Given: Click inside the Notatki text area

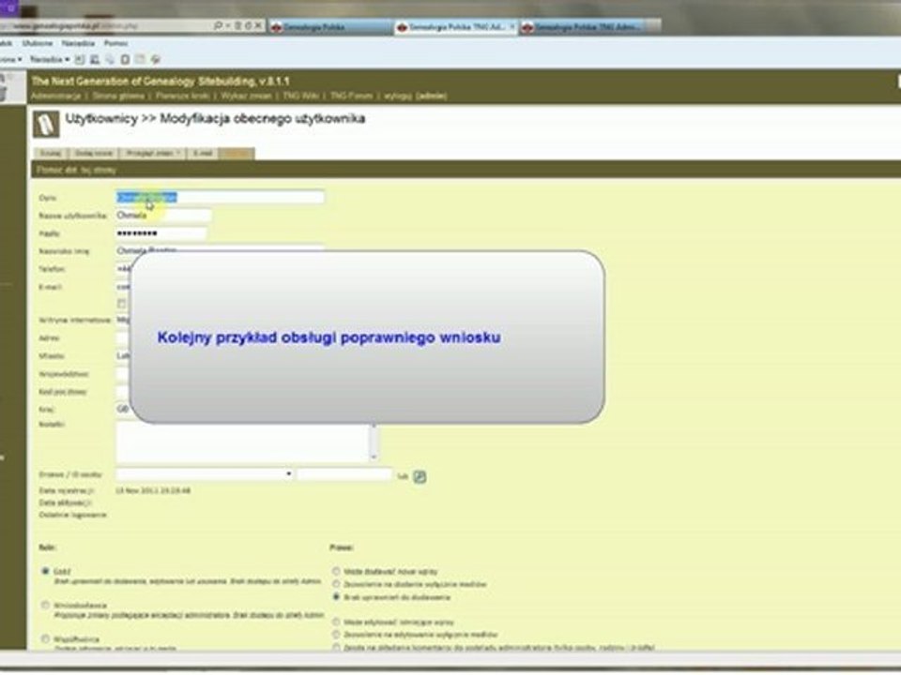Looking at the screenshot, I should [x=242, y=442].
